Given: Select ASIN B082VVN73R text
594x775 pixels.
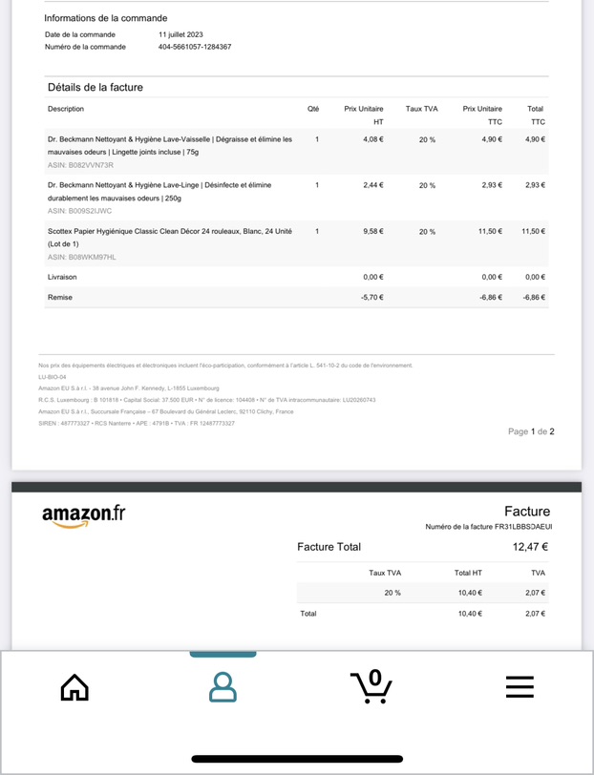Looking at the screenshot, I should click(80, 165).
